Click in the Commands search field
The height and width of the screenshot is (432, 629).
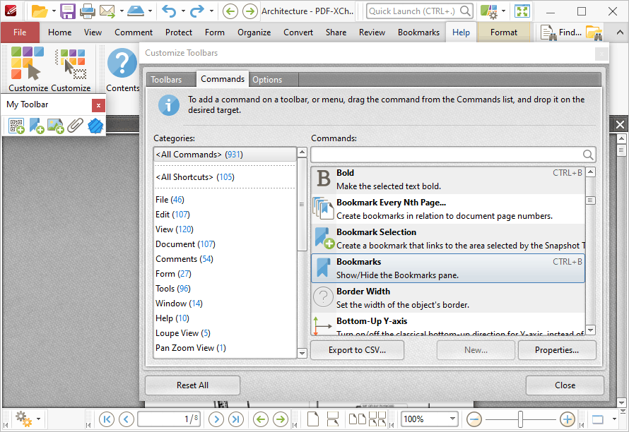453,155
